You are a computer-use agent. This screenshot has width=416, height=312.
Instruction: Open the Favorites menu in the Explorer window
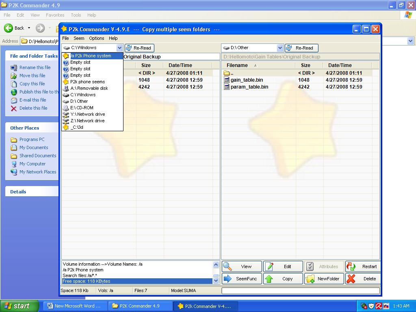[55, 15]
